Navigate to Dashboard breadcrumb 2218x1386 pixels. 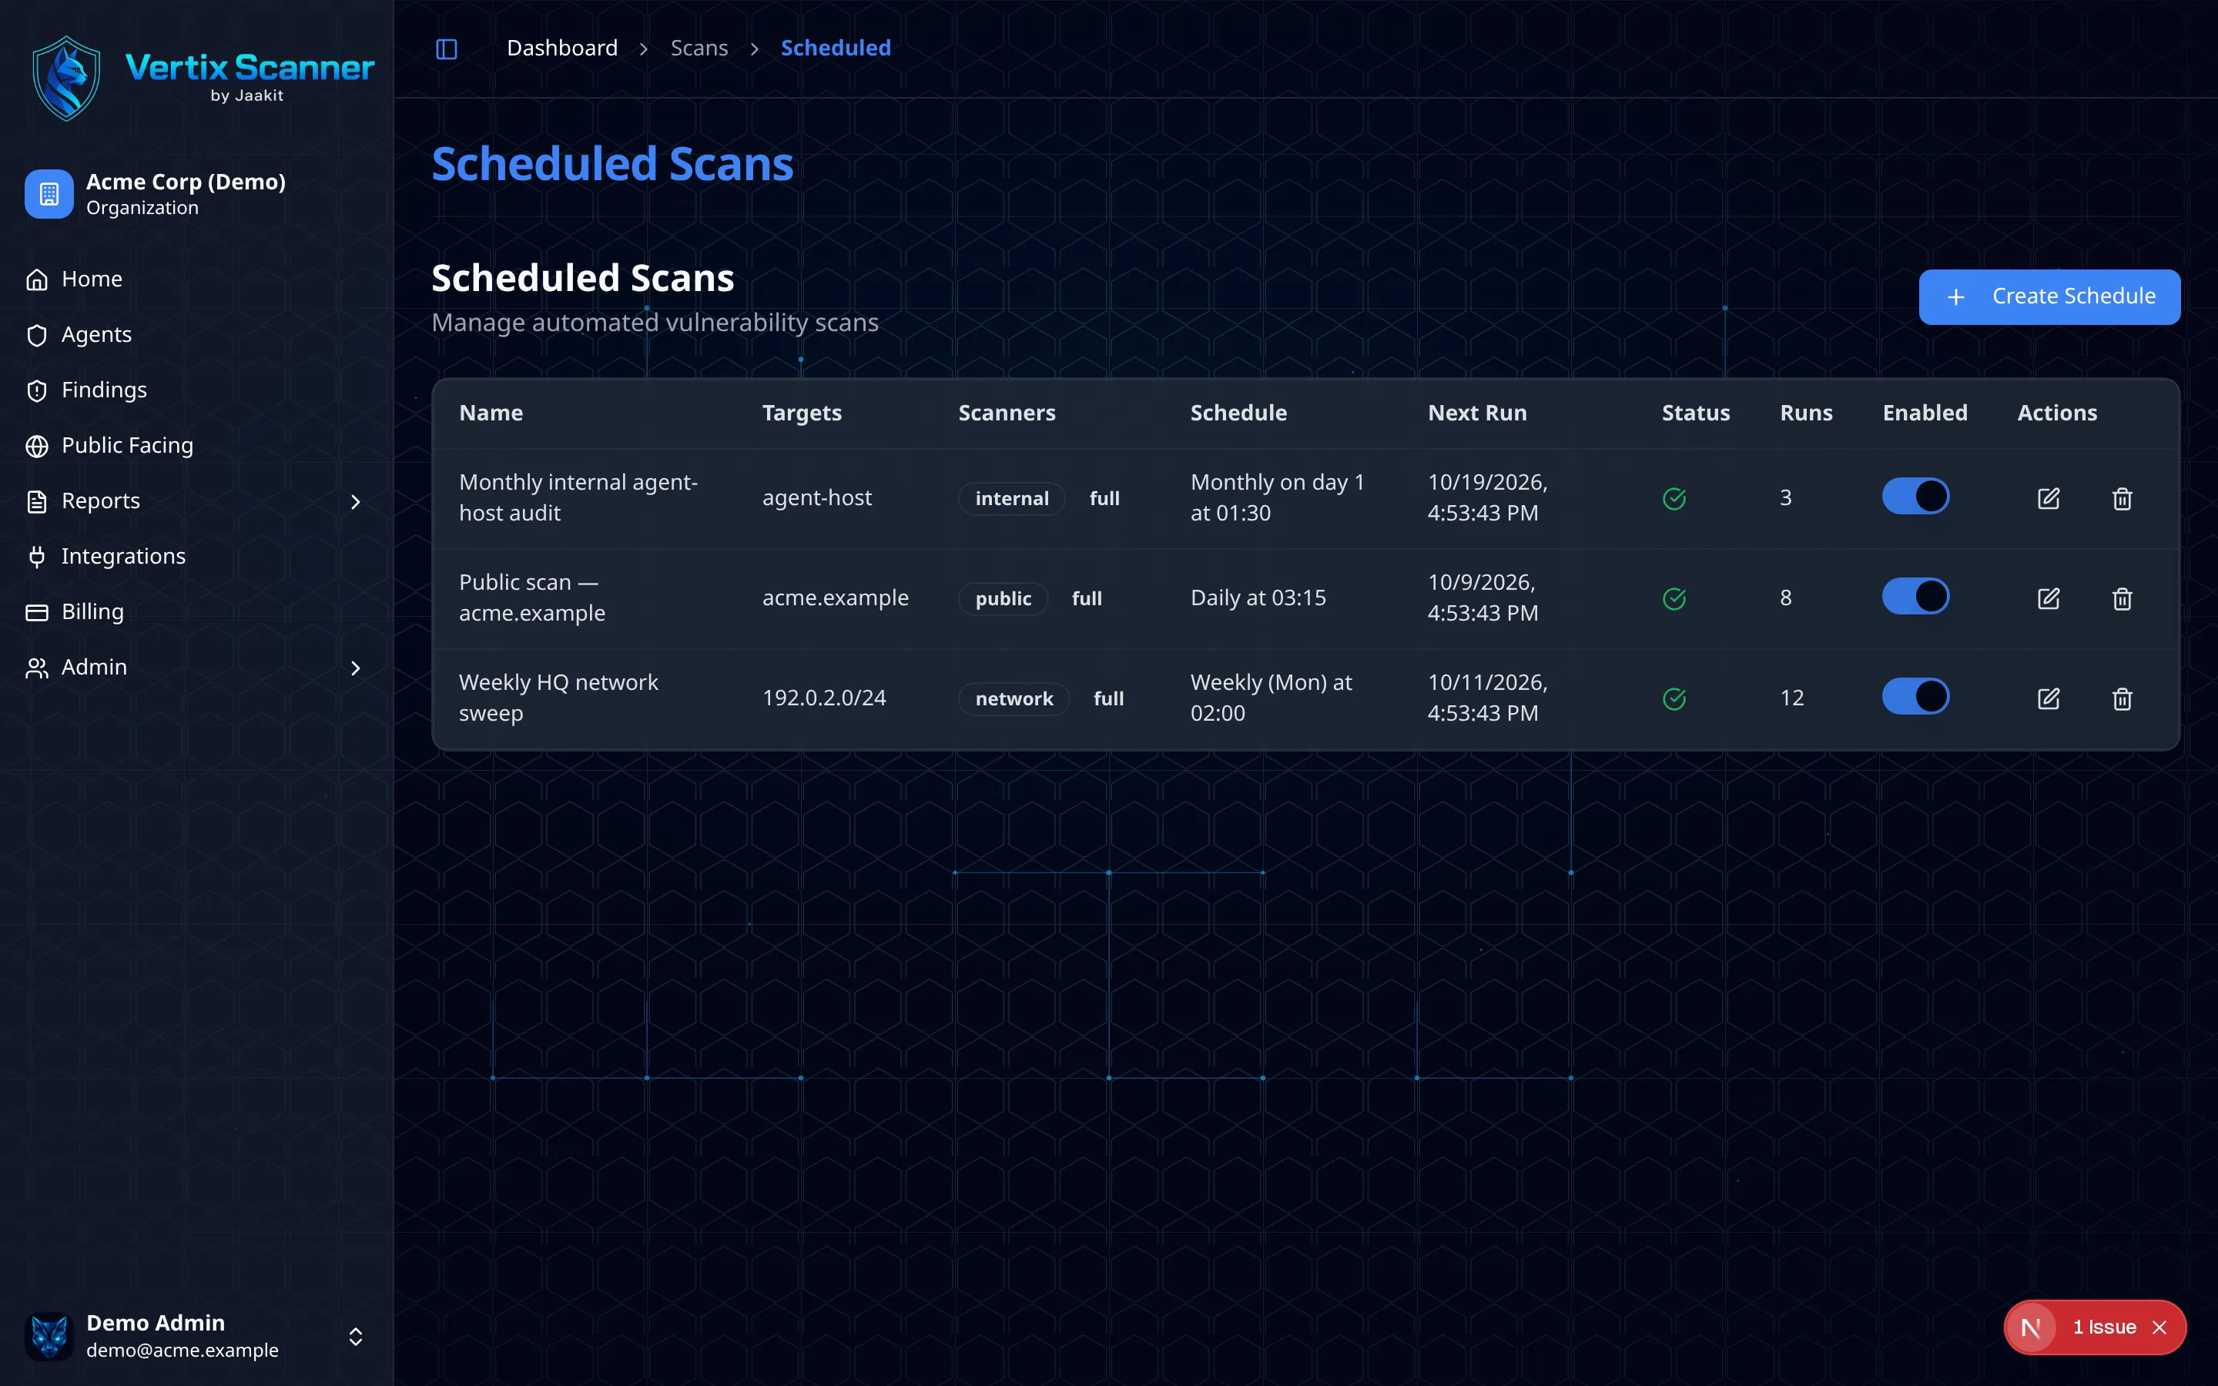coord(563,48)
